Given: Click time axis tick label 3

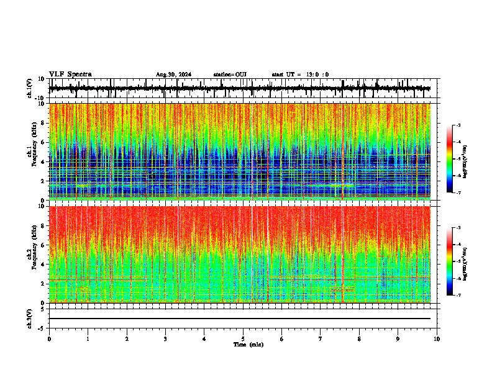Looking at the screenshot, I should click(x=165, y=339).
